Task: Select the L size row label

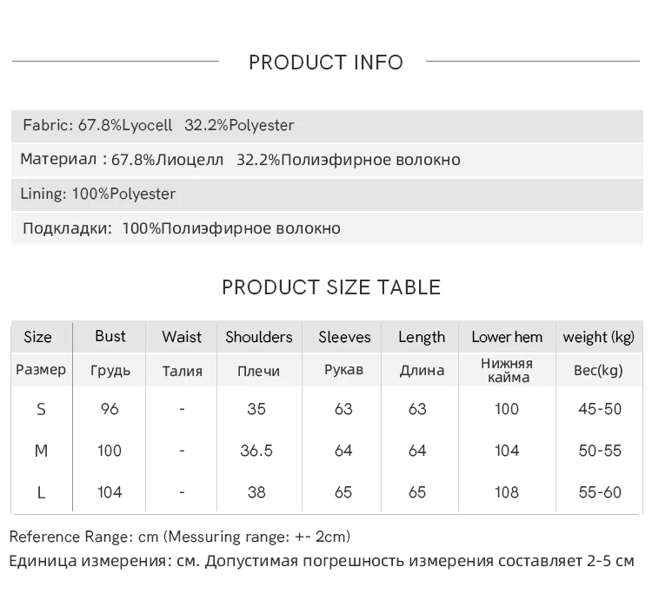Action: click(41, 492)
